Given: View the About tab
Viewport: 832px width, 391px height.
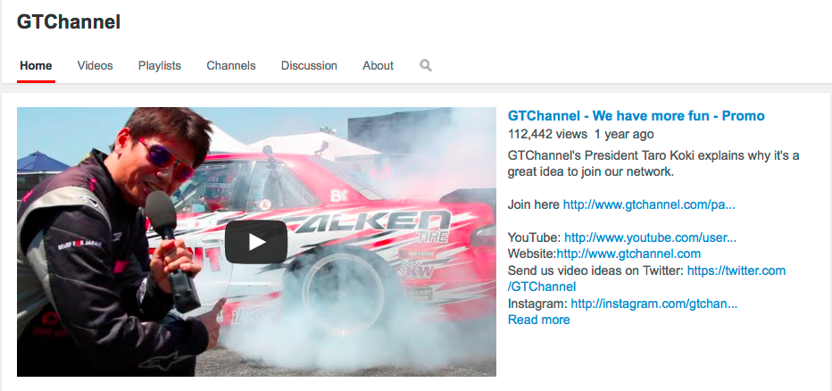Looking at the screenshot, I should (378, 66).
